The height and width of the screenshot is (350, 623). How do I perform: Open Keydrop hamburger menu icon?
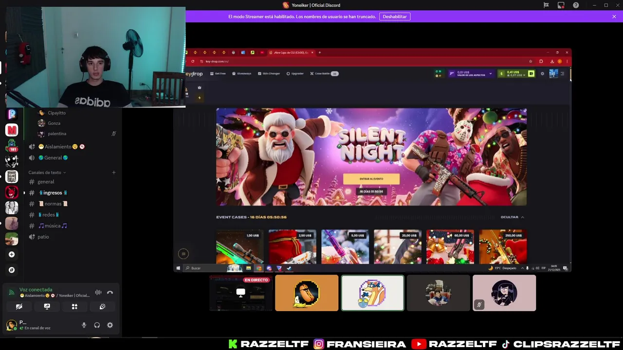point(562,73)
